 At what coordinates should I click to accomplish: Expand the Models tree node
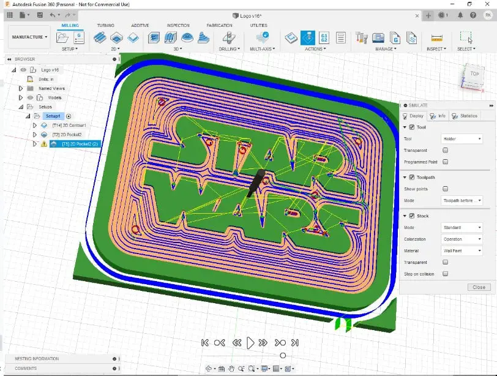click(21, 97)
